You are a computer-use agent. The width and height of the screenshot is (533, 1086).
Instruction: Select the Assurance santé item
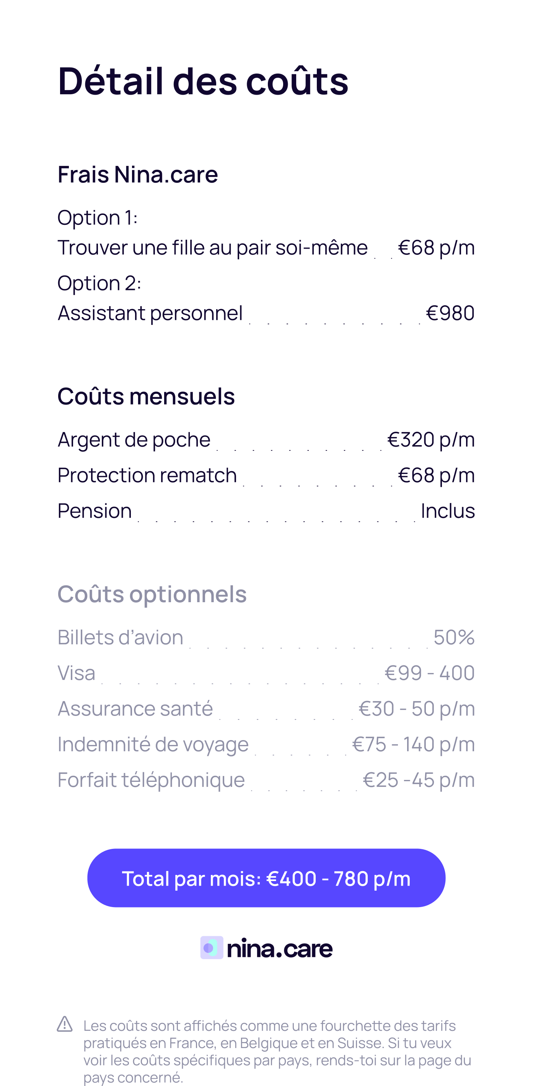(x=135, y=709)
